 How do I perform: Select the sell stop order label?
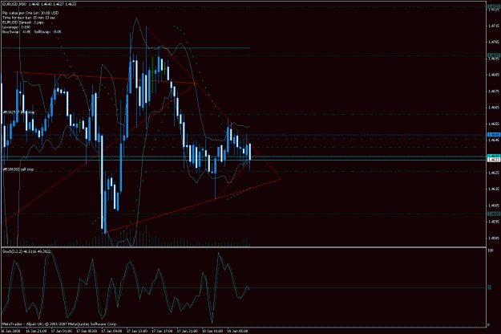pyautogui.click(x=18, y=169)
